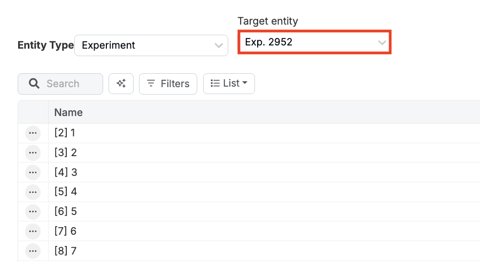The image size is (480, 262).
Task: Click the magnifying glass search icon
Action: [x=34, y=83]
